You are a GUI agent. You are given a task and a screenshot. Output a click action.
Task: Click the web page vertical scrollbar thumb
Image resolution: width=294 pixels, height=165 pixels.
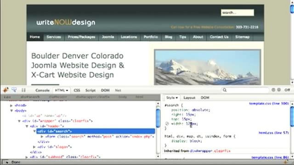click(x=292, y=9)
